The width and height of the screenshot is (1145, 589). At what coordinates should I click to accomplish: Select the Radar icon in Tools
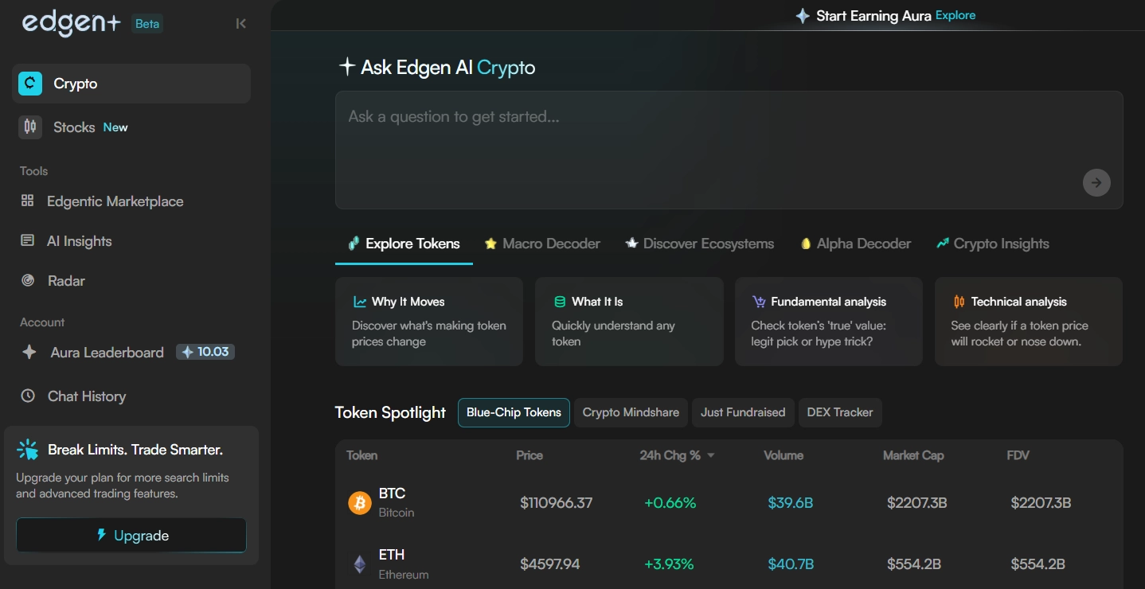pos(27,281)
